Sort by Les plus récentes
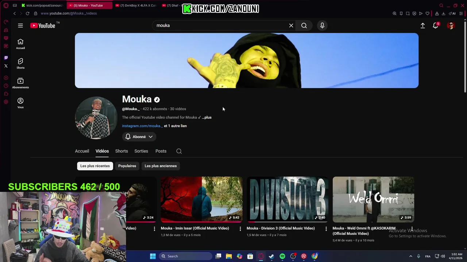467x262 pixels. 95,166
